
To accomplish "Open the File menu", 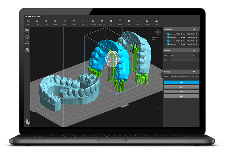I will (x=26, y=17).
